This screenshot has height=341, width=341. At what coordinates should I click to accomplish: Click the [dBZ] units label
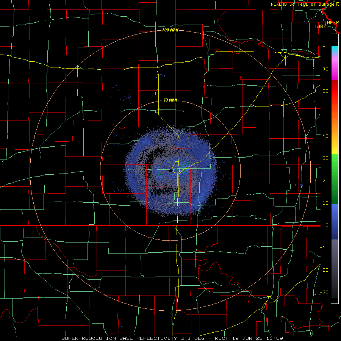tap(322, 26)
